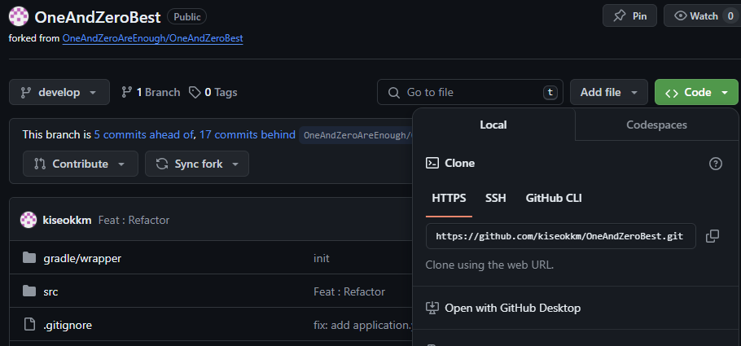The width and height of the screenshot is (741, 346).
Task: Open the 5 commits ahead of link
Action: (x=143, y=134)
